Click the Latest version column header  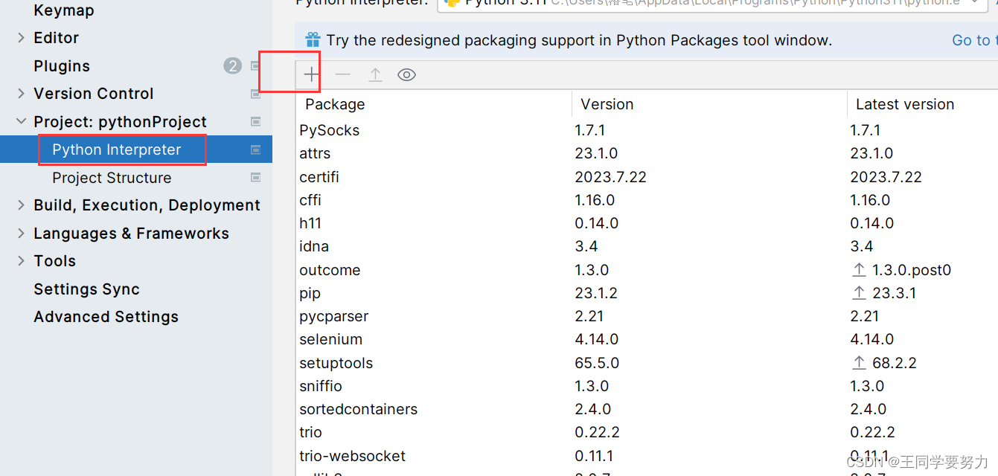click(905, 104)
